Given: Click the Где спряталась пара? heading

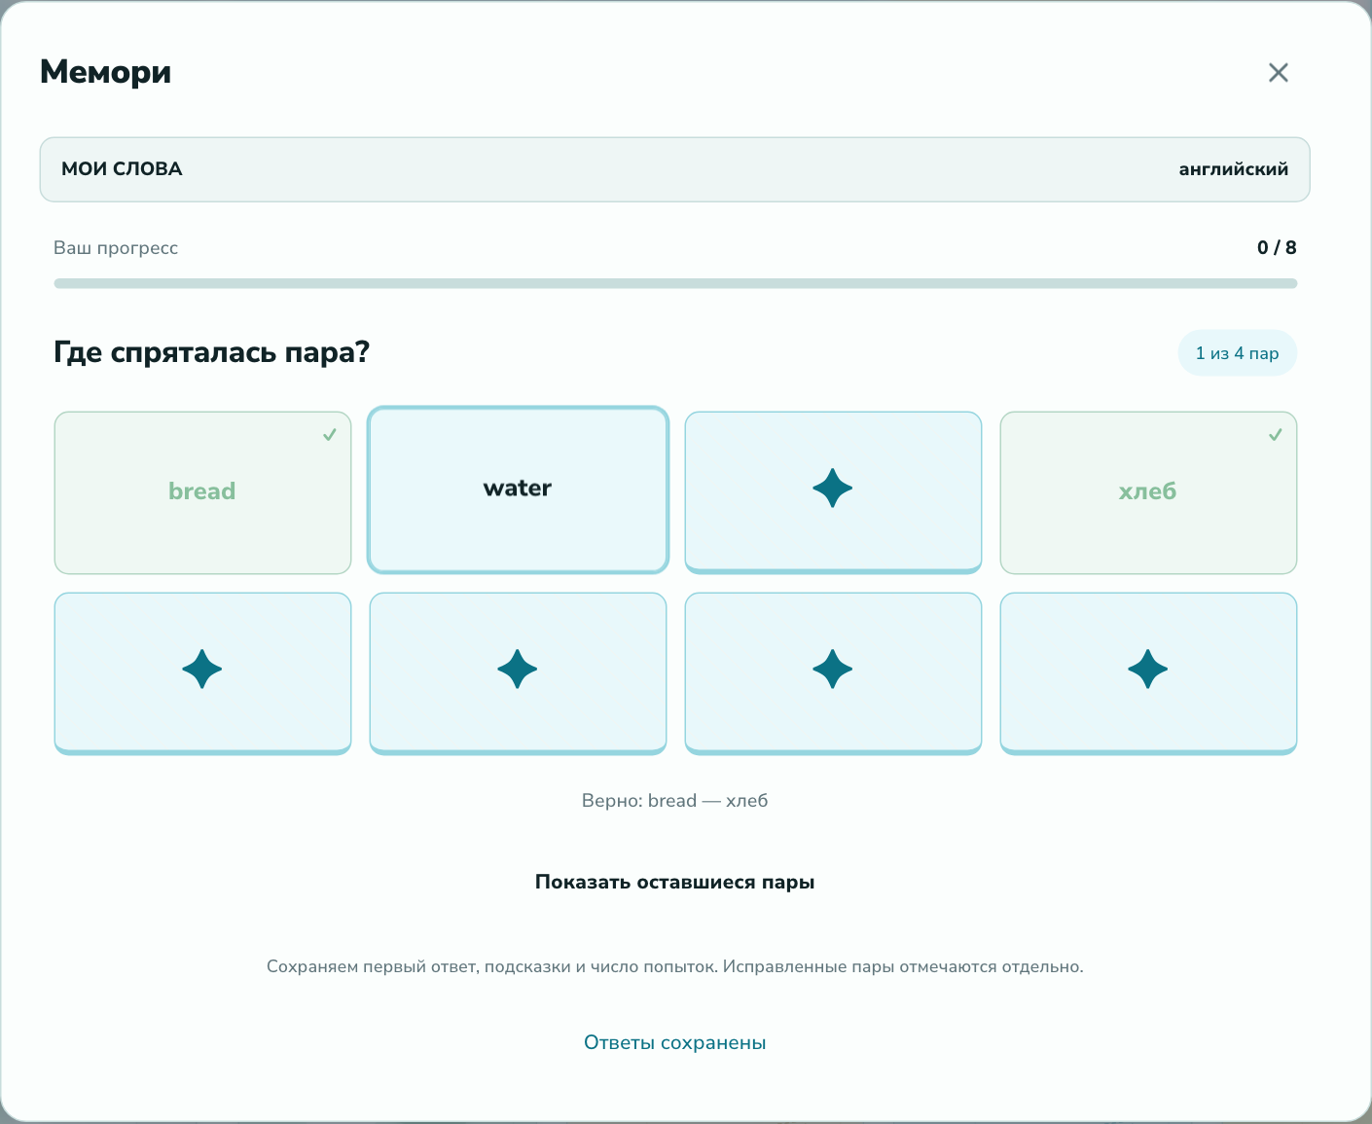Looking at the screenshot, I should point(211,351).
